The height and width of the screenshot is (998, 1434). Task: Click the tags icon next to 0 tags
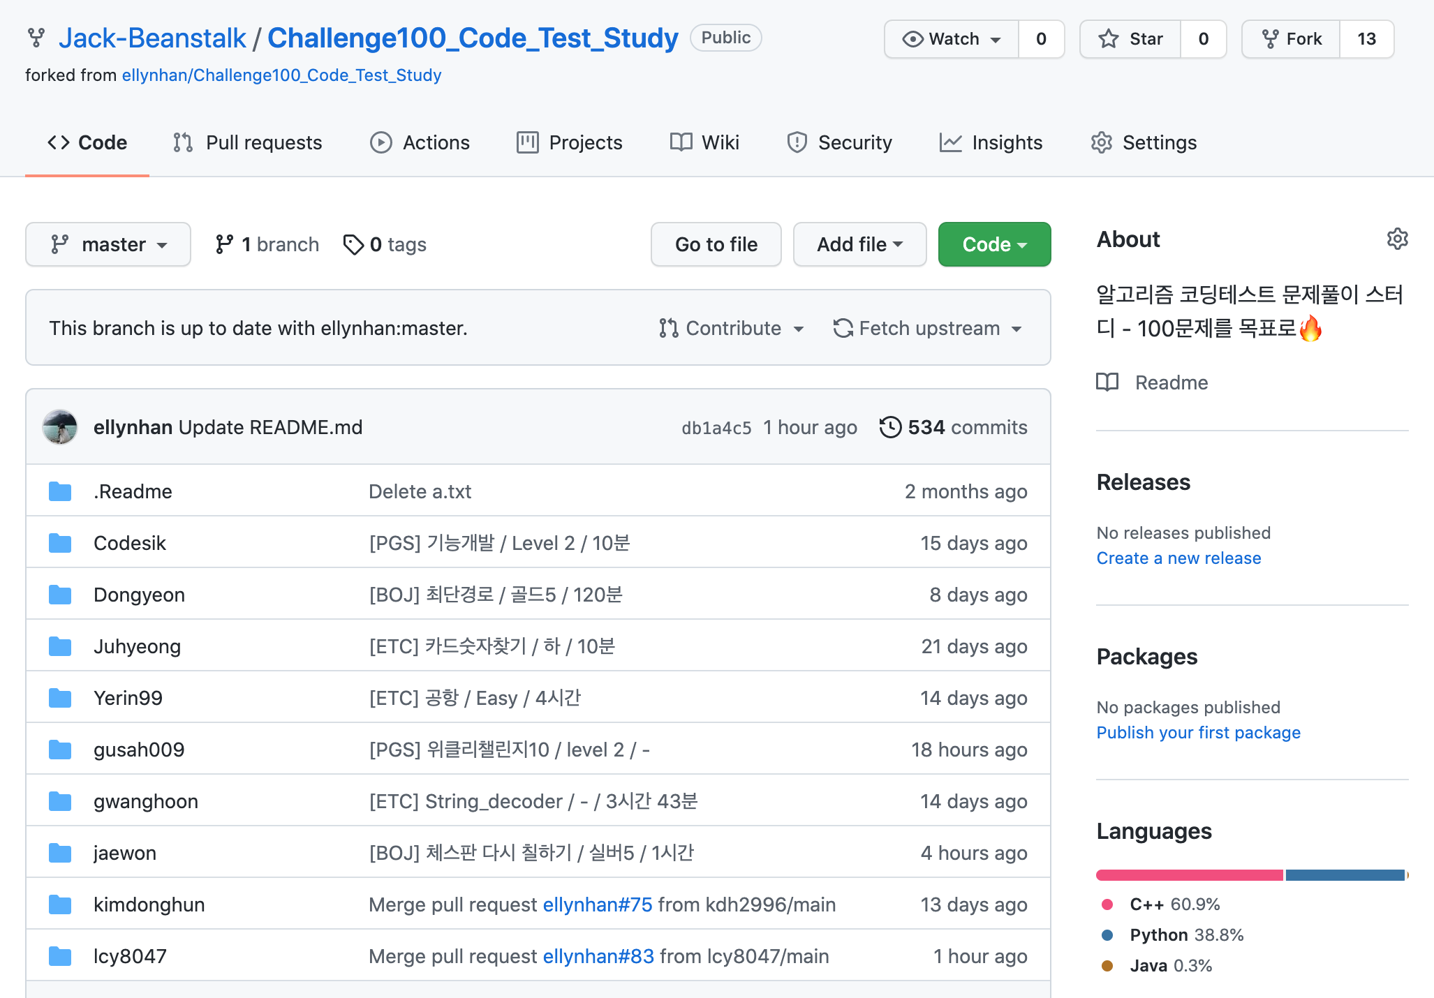tap(353, 244)
